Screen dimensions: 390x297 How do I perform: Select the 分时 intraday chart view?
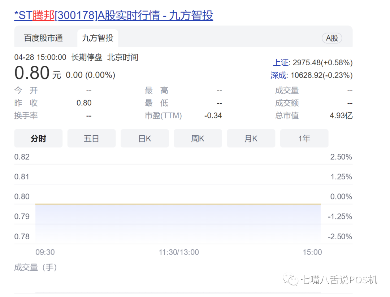pyautogui.click(x=38, y=138)
